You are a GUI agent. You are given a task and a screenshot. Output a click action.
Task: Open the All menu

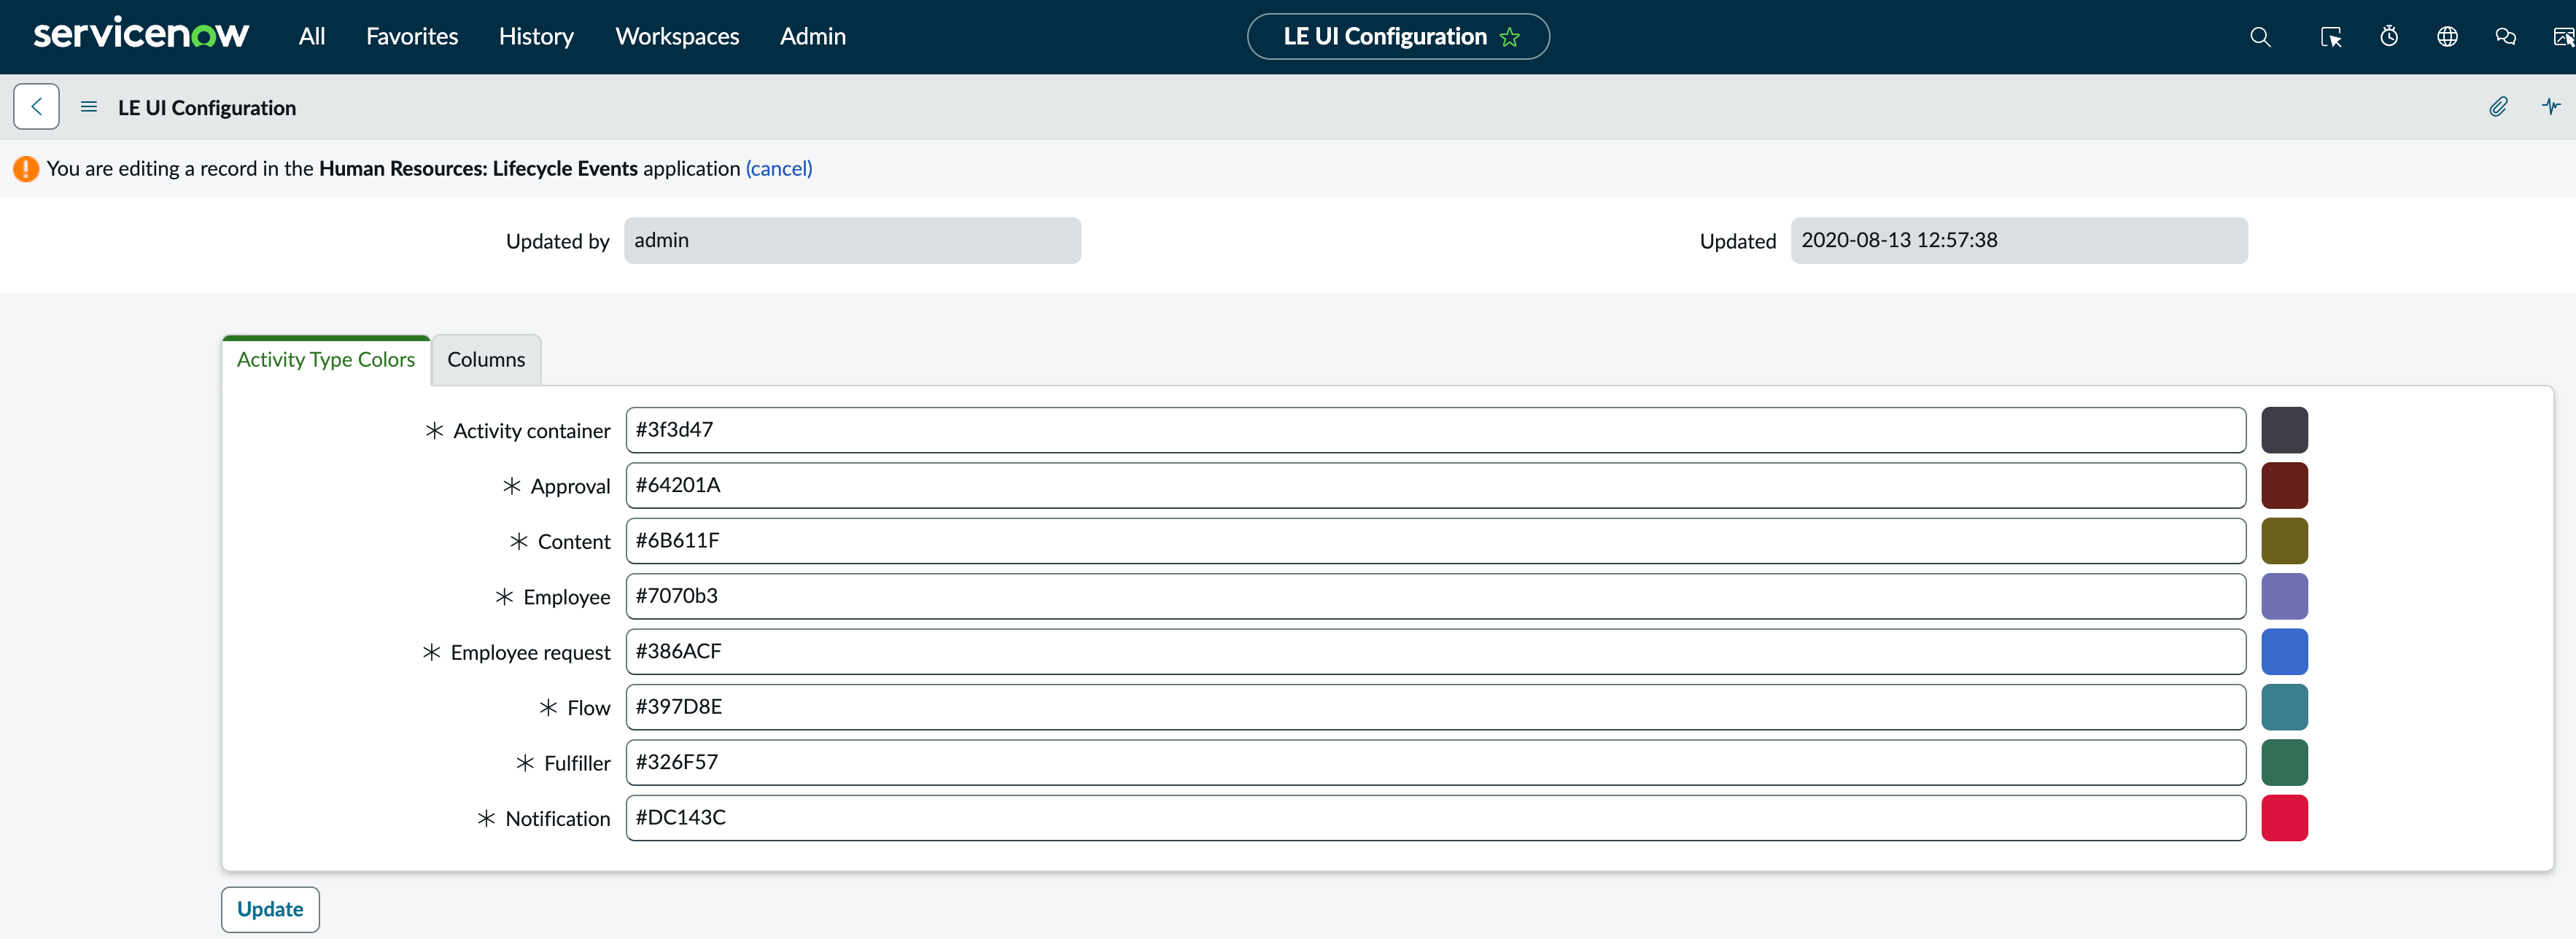[x=312, y=36]
